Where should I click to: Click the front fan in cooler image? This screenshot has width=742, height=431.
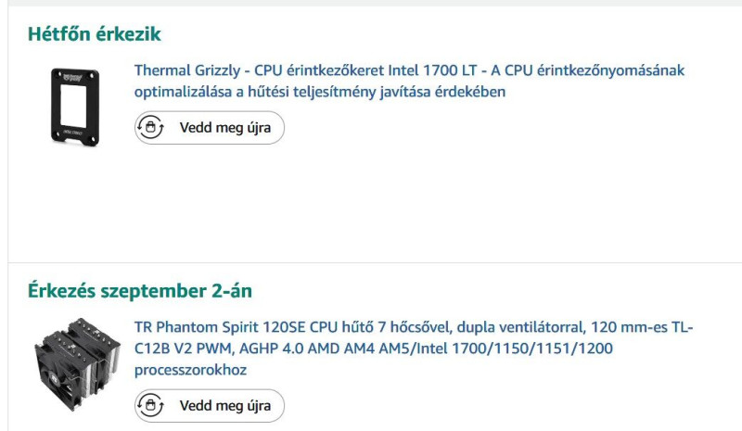(57, 378)
